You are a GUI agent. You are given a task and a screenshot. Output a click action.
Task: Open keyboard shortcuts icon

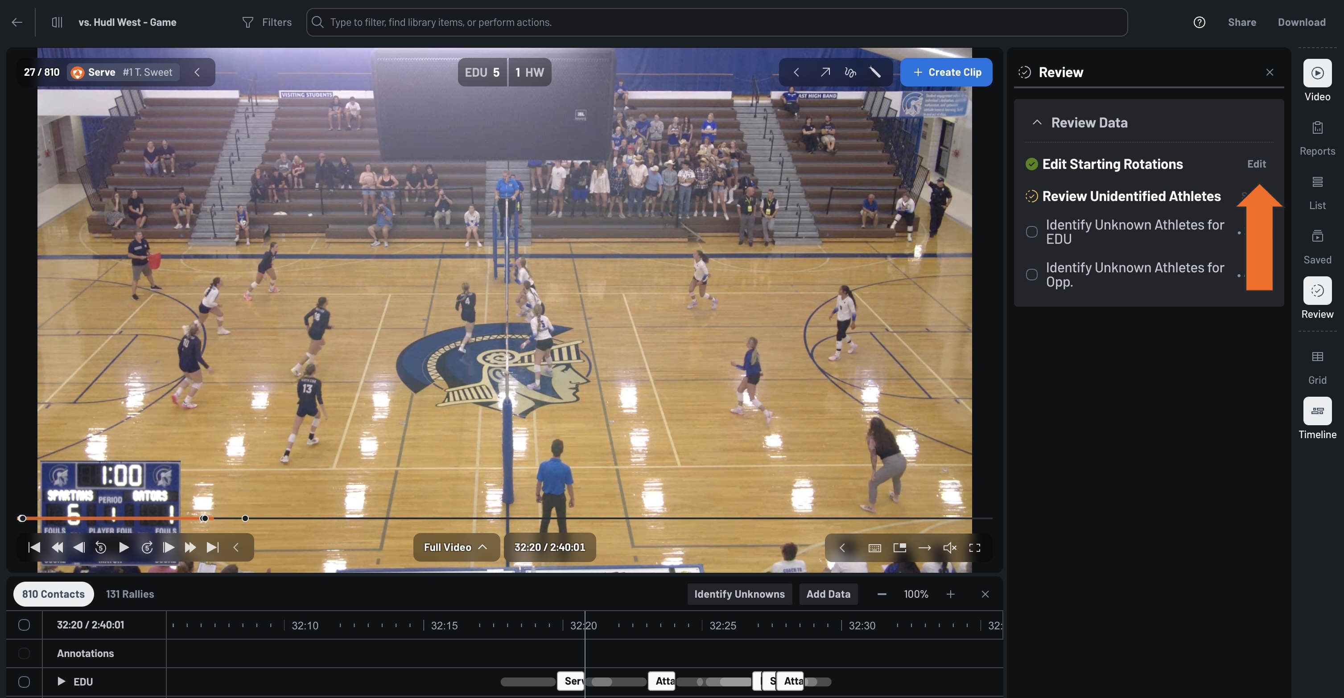pyautogui.click(x=874, y=547)
